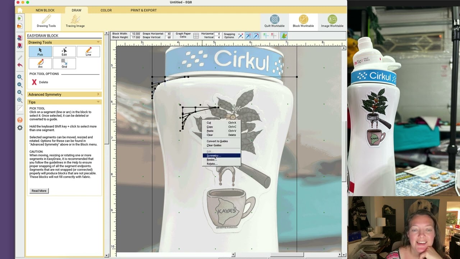Click the third magnifier zoom icon
460x259 pixels.
(x=20, y=92)
